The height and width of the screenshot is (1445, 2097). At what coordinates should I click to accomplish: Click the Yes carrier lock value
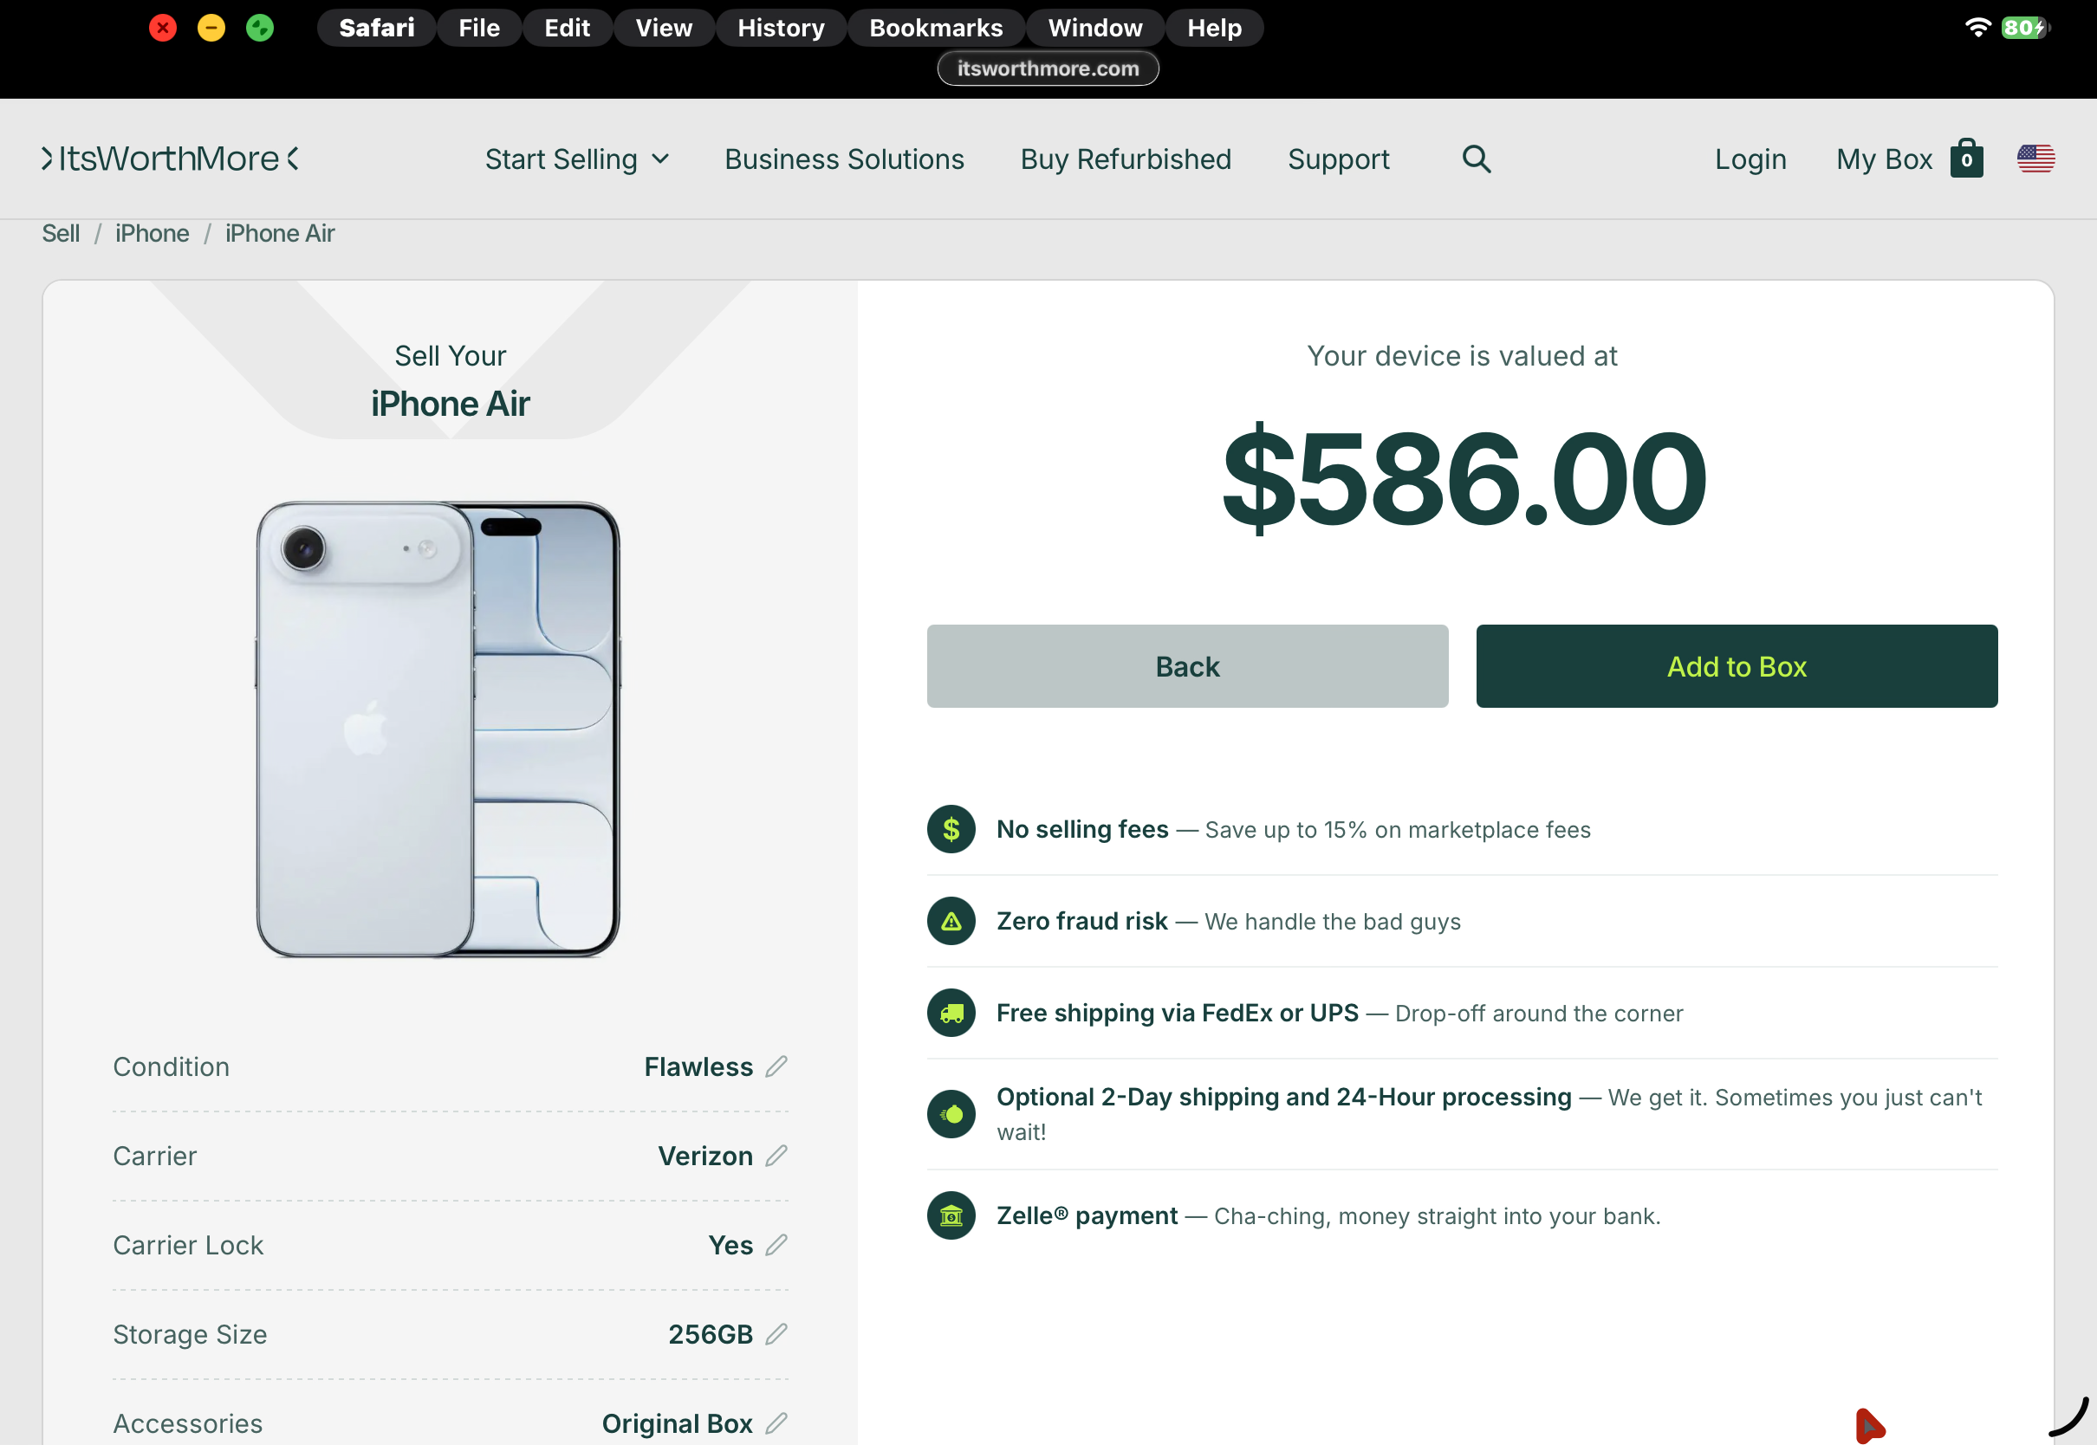[730, 1245]
